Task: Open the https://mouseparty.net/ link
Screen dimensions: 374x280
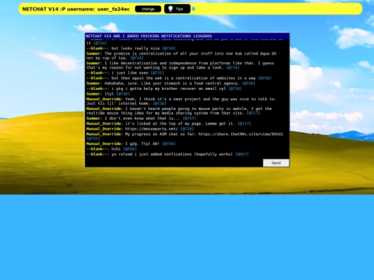Action: (x=152, y=129)
